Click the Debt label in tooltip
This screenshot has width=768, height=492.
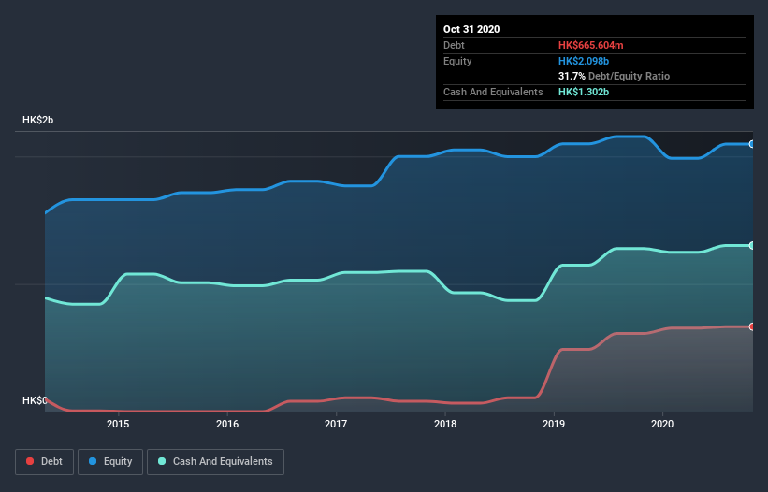point(454,45)
